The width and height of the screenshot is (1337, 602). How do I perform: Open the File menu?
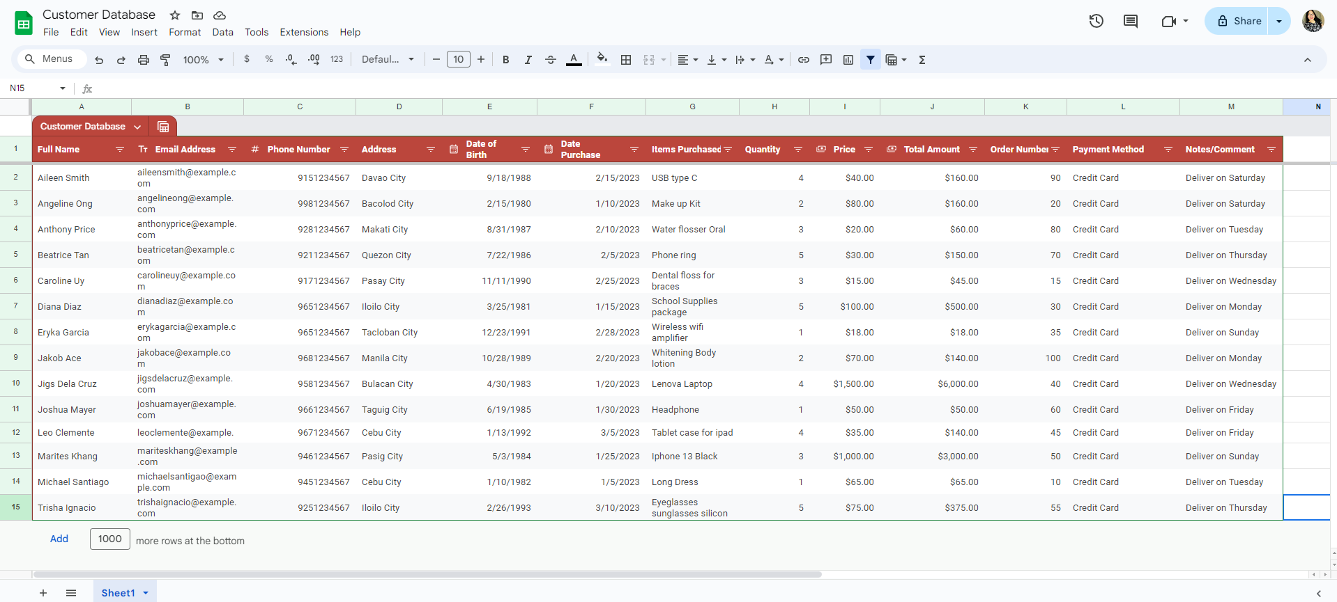(x=51, y=32)
